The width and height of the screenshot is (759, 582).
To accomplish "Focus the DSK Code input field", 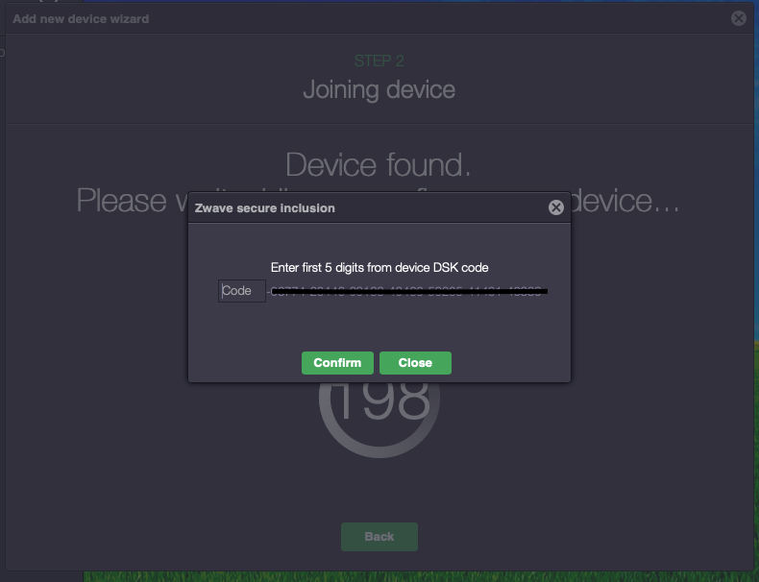I will pos(242,291).
